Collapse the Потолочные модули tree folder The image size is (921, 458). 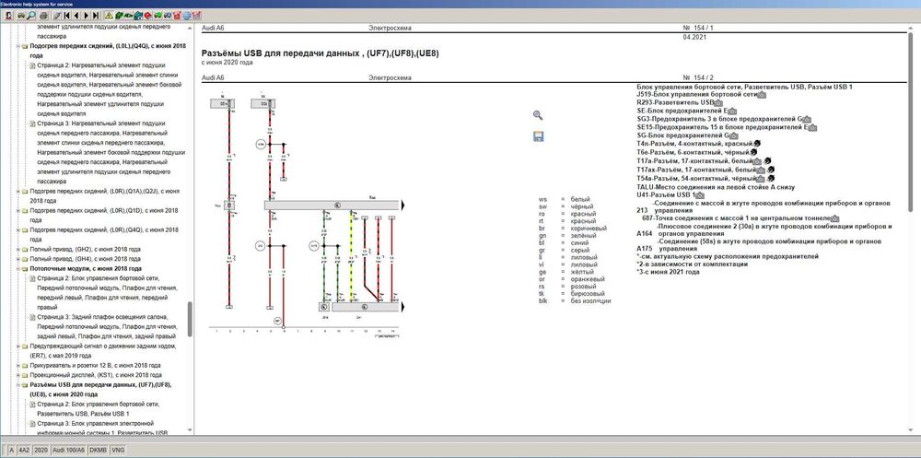[18, 268]
